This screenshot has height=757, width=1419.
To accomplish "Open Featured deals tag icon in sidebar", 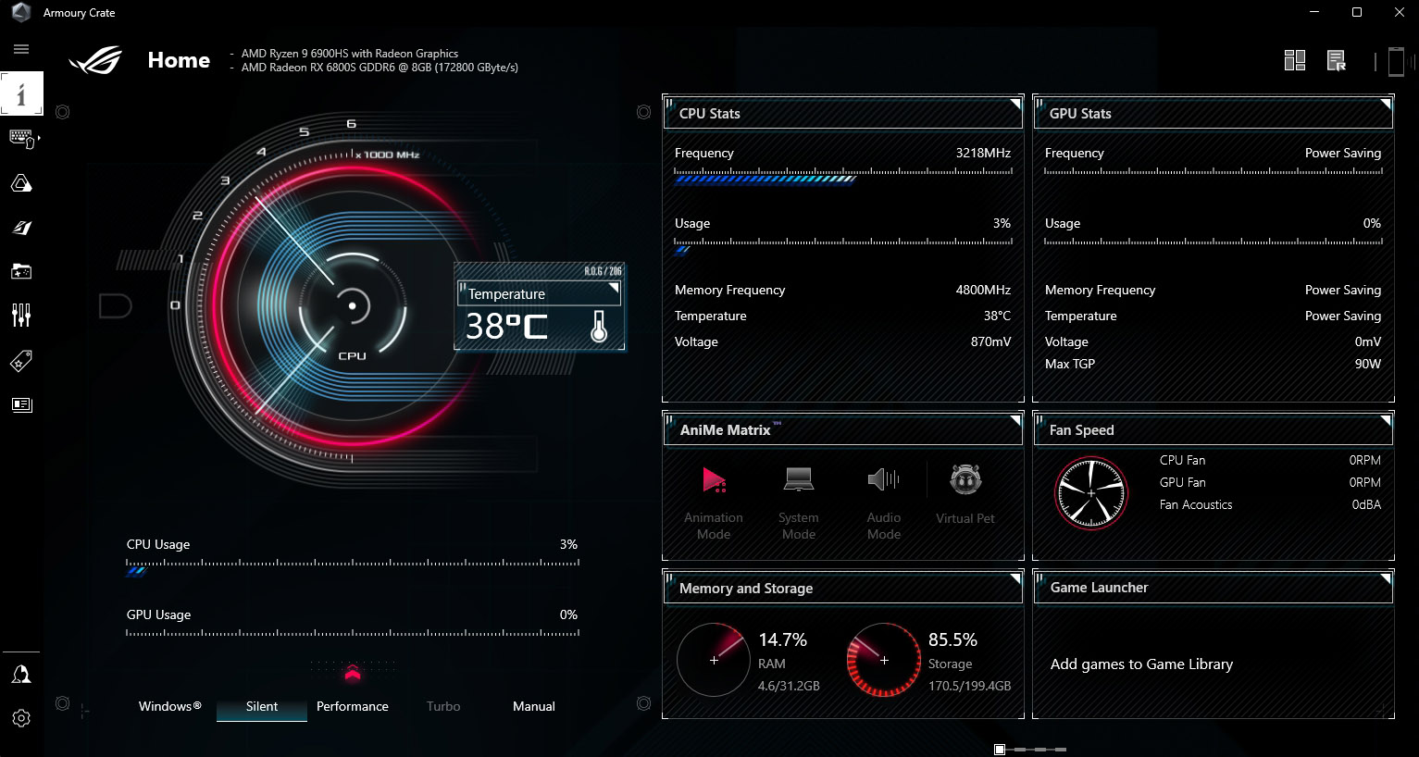I will [21, 361].
